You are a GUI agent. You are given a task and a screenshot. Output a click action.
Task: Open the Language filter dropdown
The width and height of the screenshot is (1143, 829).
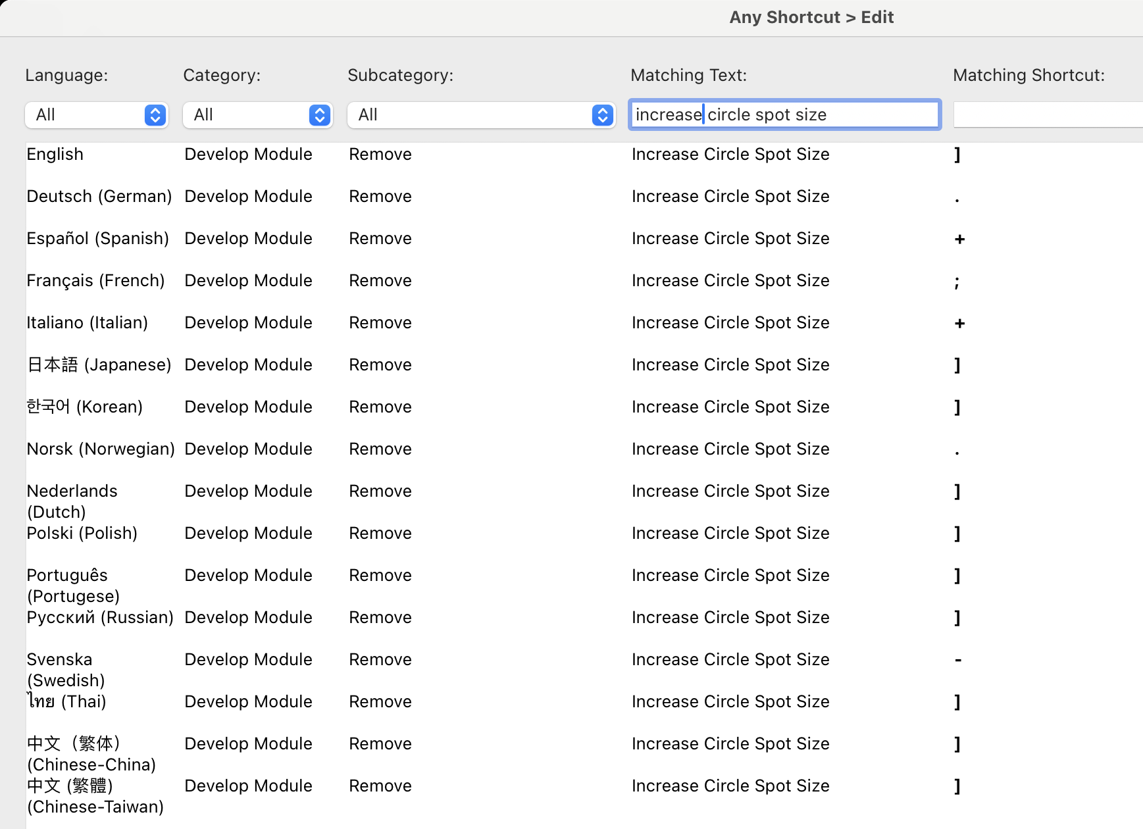tap(96, 114)
